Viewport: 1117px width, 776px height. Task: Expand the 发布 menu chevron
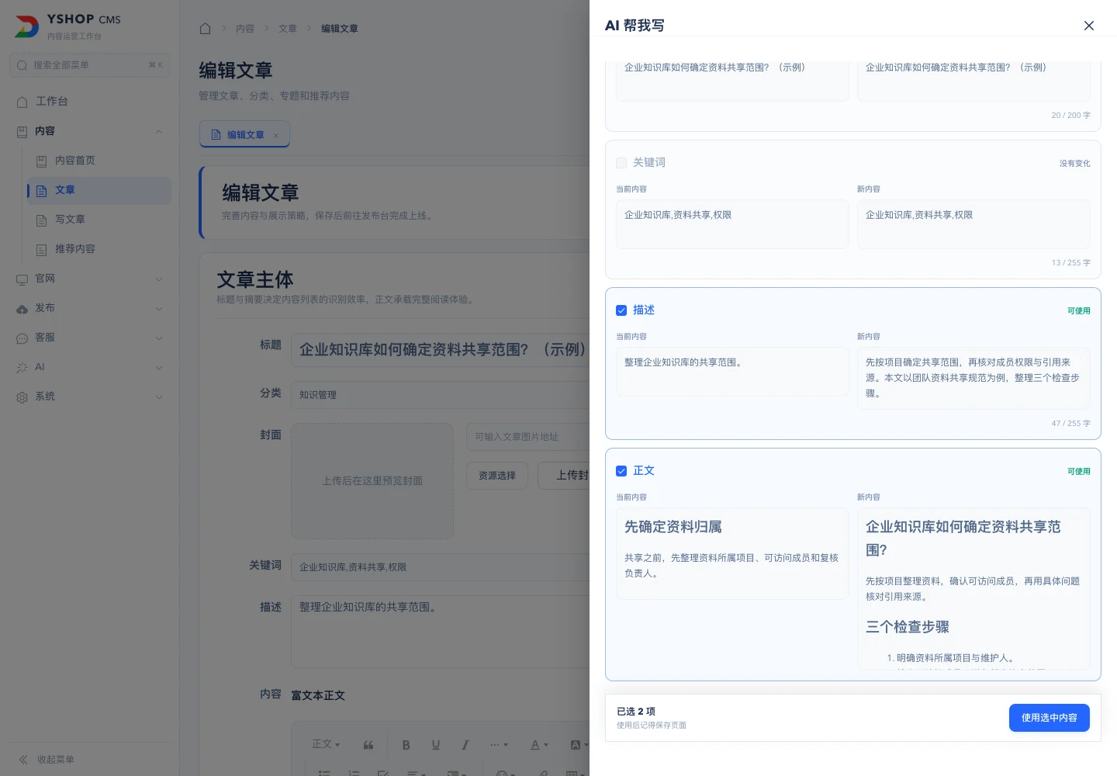[159, 308]
